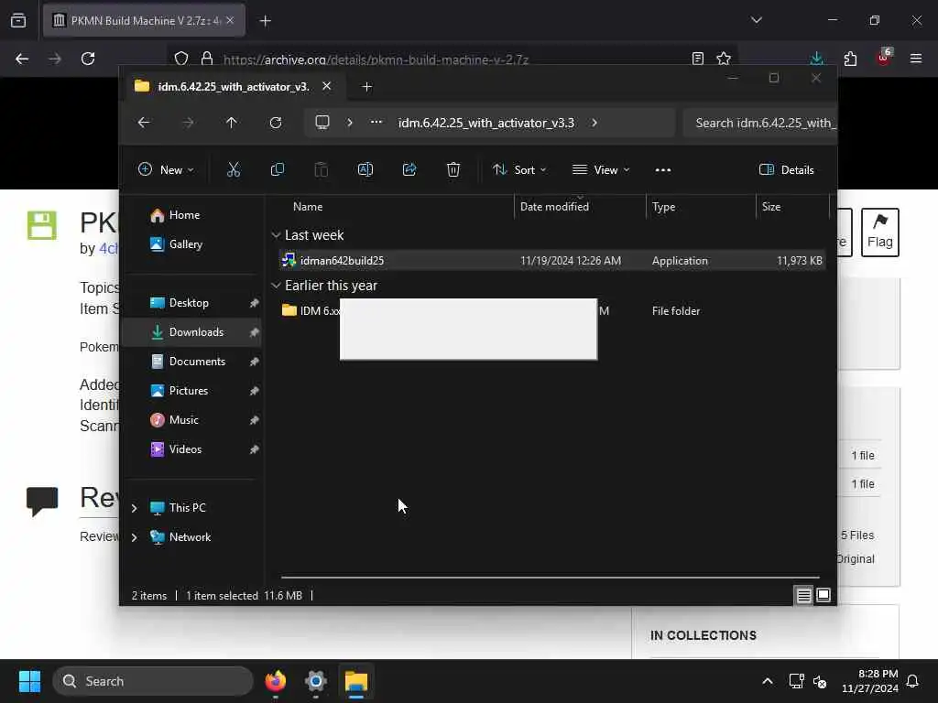Open Firefox downloads panel arrow

(x=816, y=59)
